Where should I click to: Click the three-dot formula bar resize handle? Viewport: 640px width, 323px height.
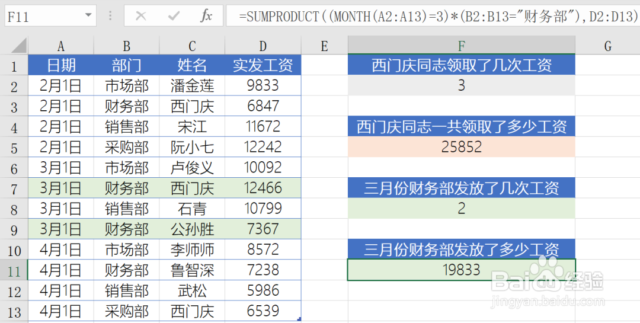[110, 15]
